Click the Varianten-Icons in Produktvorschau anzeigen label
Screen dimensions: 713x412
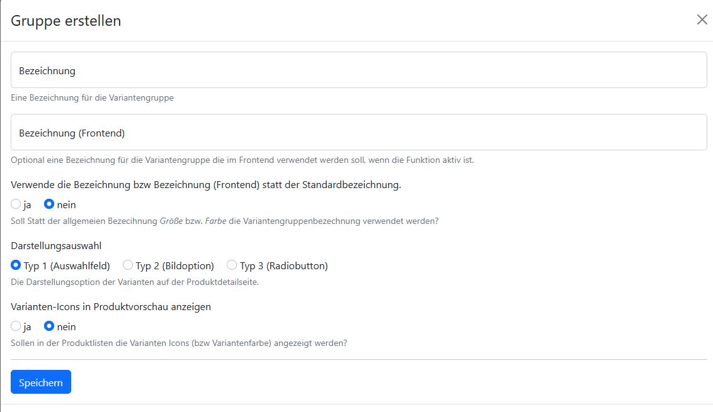pos(111,307)
